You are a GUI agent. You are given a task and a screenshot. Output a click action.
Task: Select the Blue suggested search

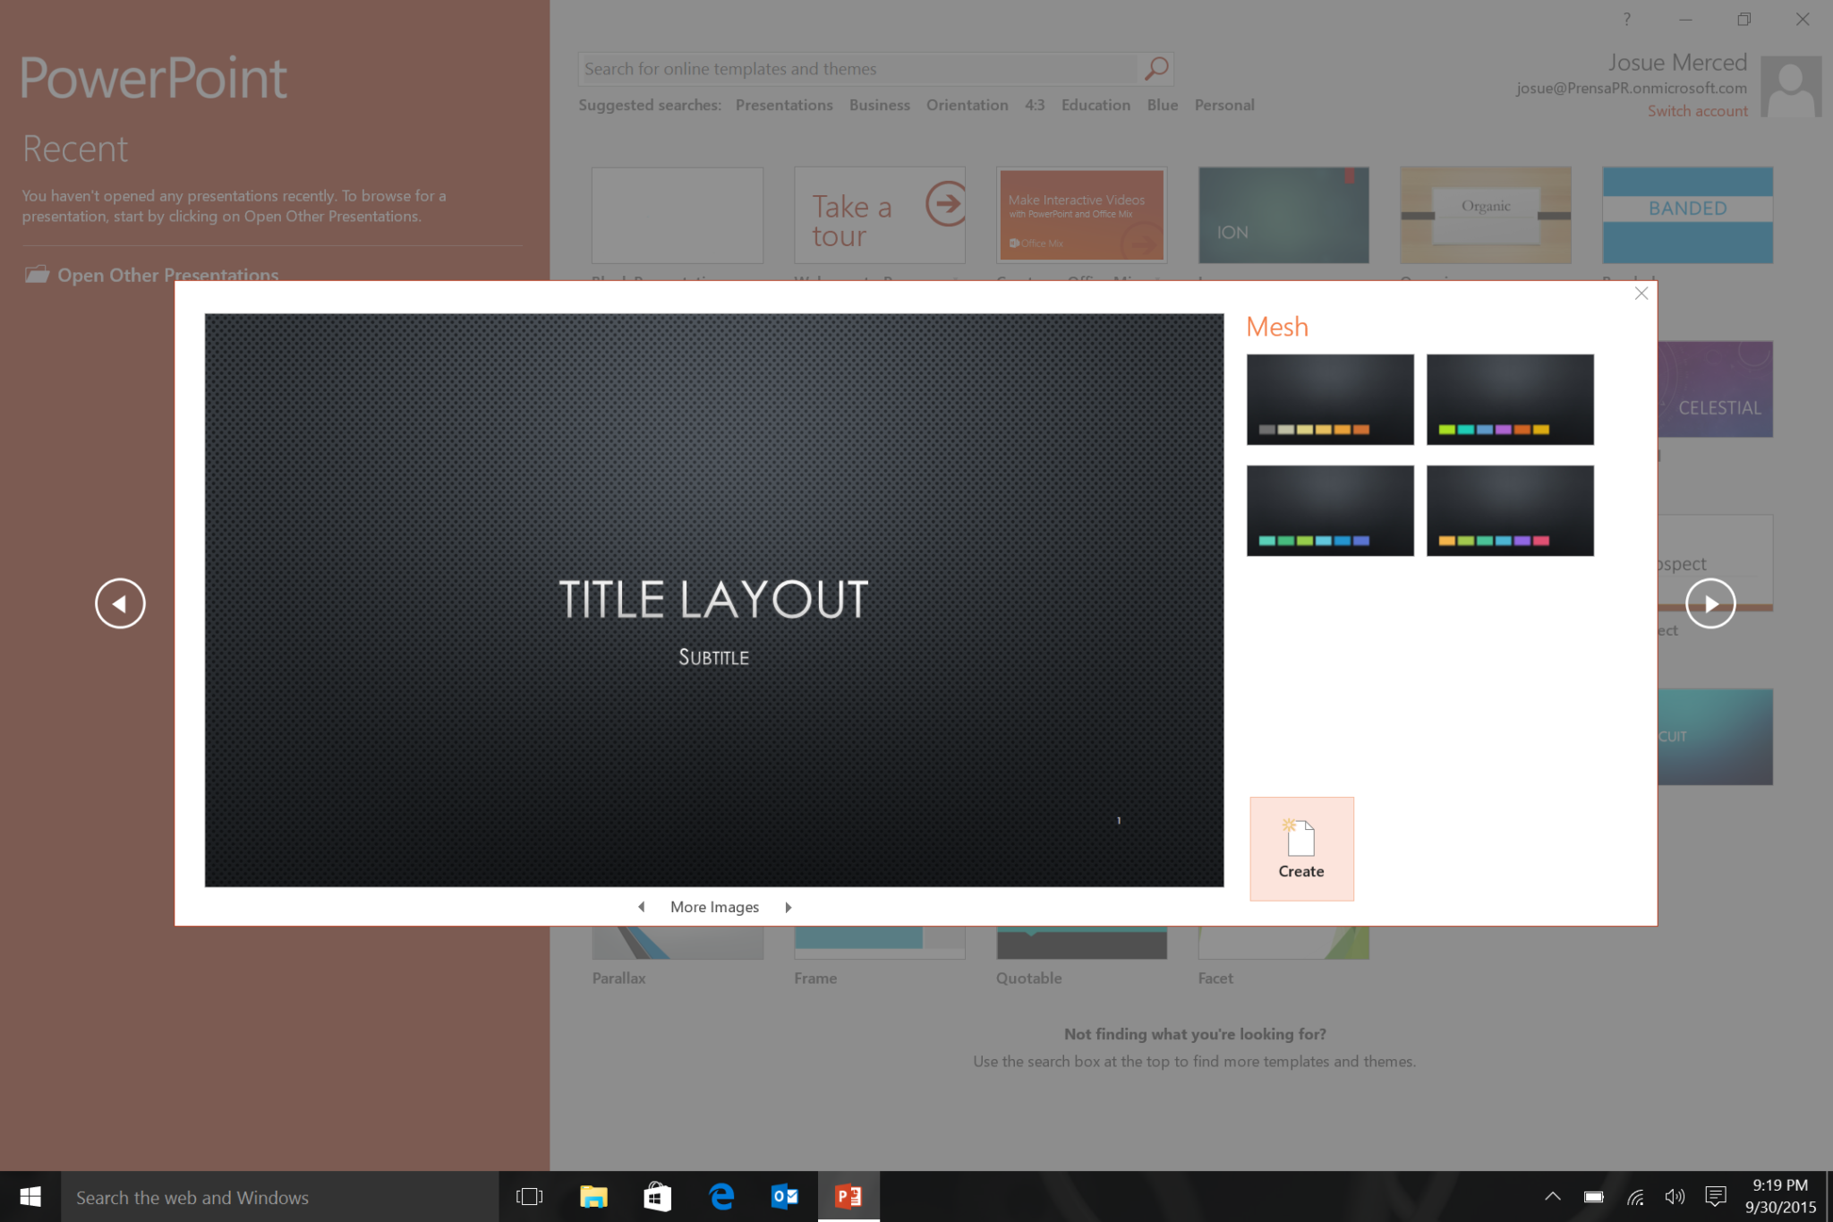point(1162,105)
